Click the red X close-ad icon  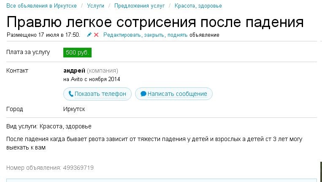(96, 35)
